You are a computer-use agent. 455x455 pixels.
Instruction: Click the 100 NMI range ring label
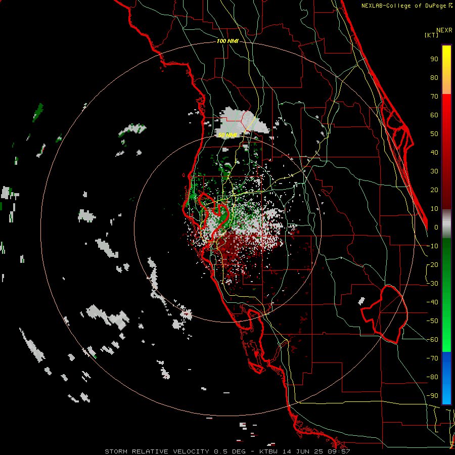coord(227,41)
